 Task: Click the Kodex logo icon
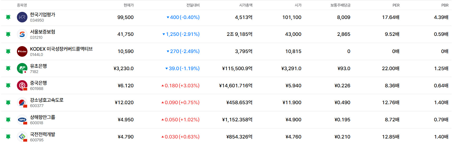[x=22, y=51]
